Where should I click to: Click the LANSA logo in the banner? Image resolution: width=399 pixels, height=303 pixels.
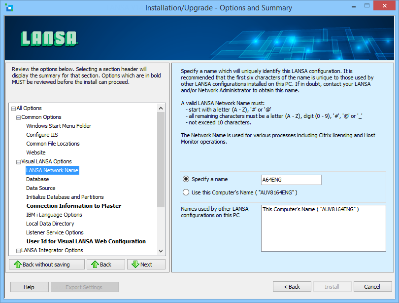click(49, 39)
